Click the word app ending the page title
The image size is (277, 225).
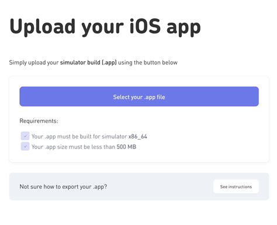[x=183, y=28]
